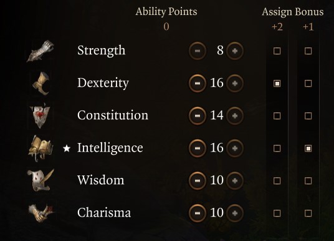This screenshot has height=241, width=334.
Task: Click the star next to Intelligence
Action: click(x=67, y=148)
